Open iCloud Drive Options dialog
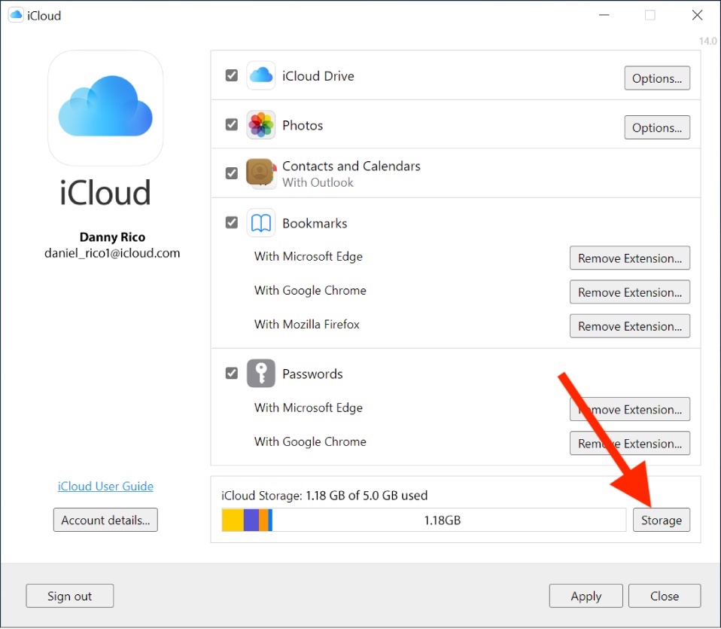Screen dimensions: 721x629 point(656,78)
